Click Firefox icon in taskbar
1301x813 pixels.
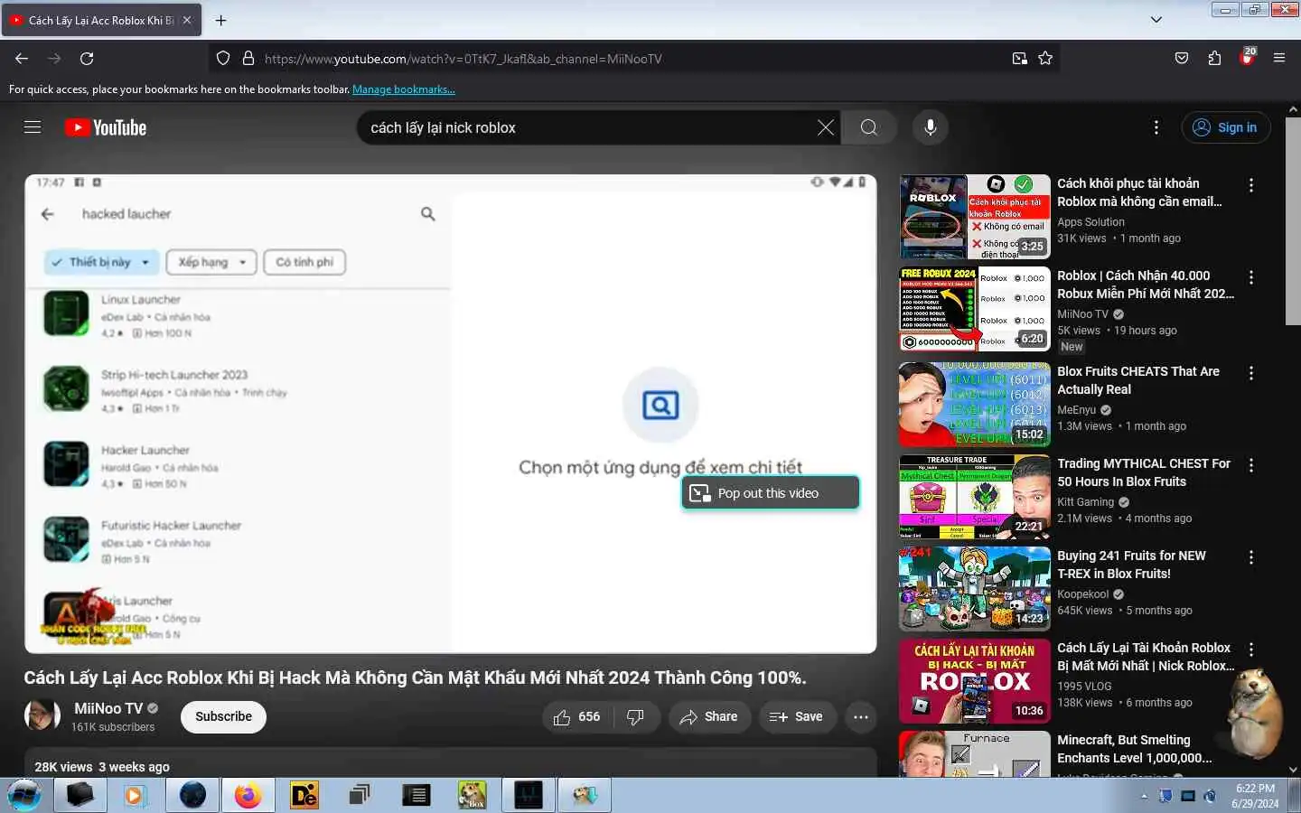pyautogui.click(x=248, y=795)
